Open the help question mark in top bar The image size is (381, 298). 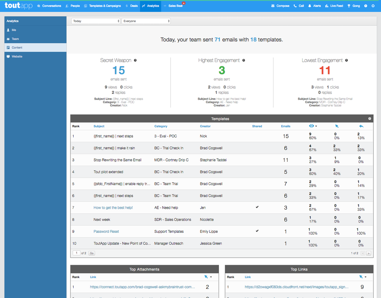[x=366, y=6]
